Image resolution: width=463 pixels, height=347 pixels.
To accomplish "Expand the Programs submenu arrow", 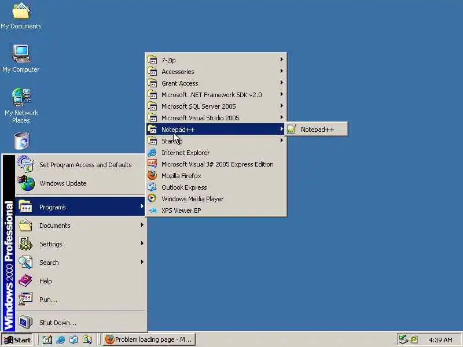I will click(142, 206).
